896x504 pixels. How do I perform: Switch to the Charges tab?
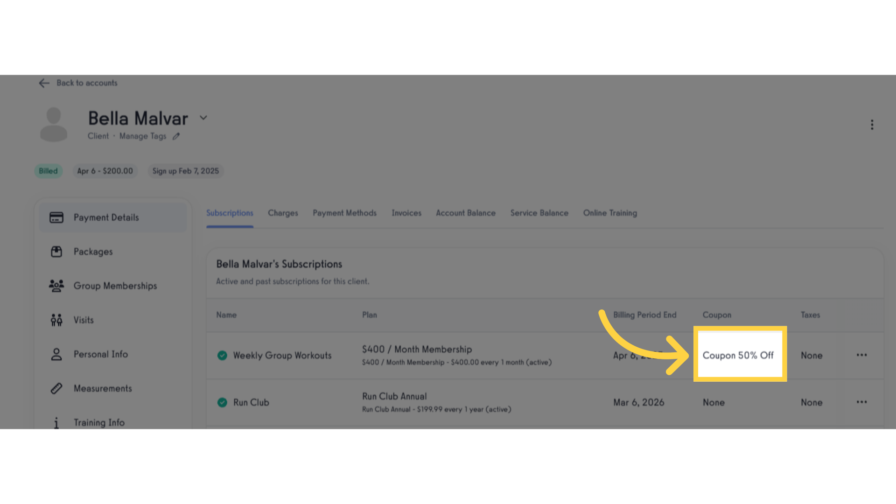tap(283, 213)
